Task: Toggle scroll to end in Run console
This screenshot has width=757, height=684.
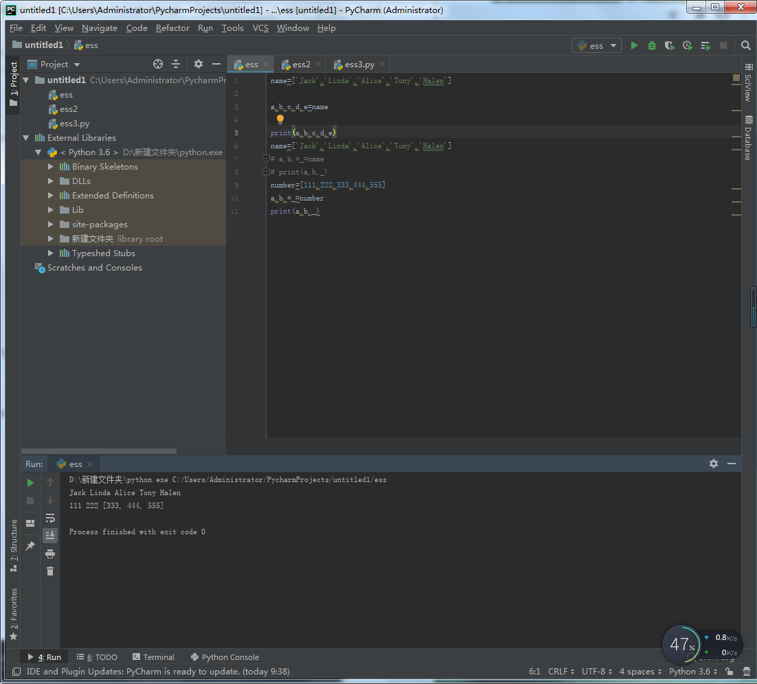Action: click(x=50, y=536)
